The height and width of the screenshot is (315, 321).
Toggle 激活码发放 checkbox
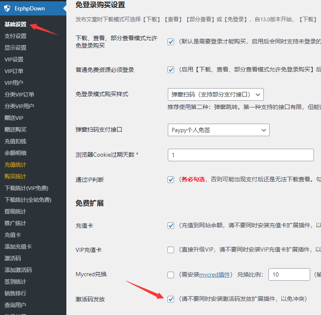click(x=171, y=299)
